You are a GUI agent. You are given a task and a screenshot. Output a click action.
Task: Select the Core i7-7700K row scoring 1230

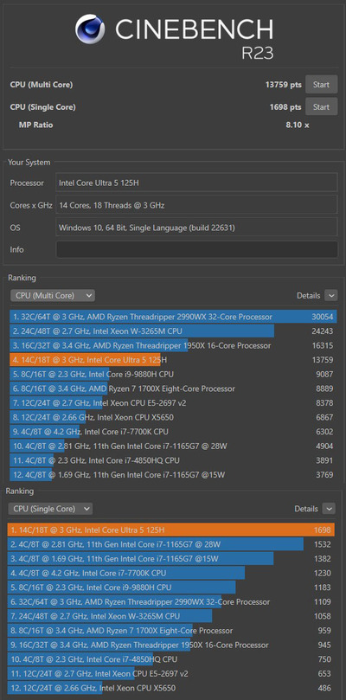(x=171, y=573)
